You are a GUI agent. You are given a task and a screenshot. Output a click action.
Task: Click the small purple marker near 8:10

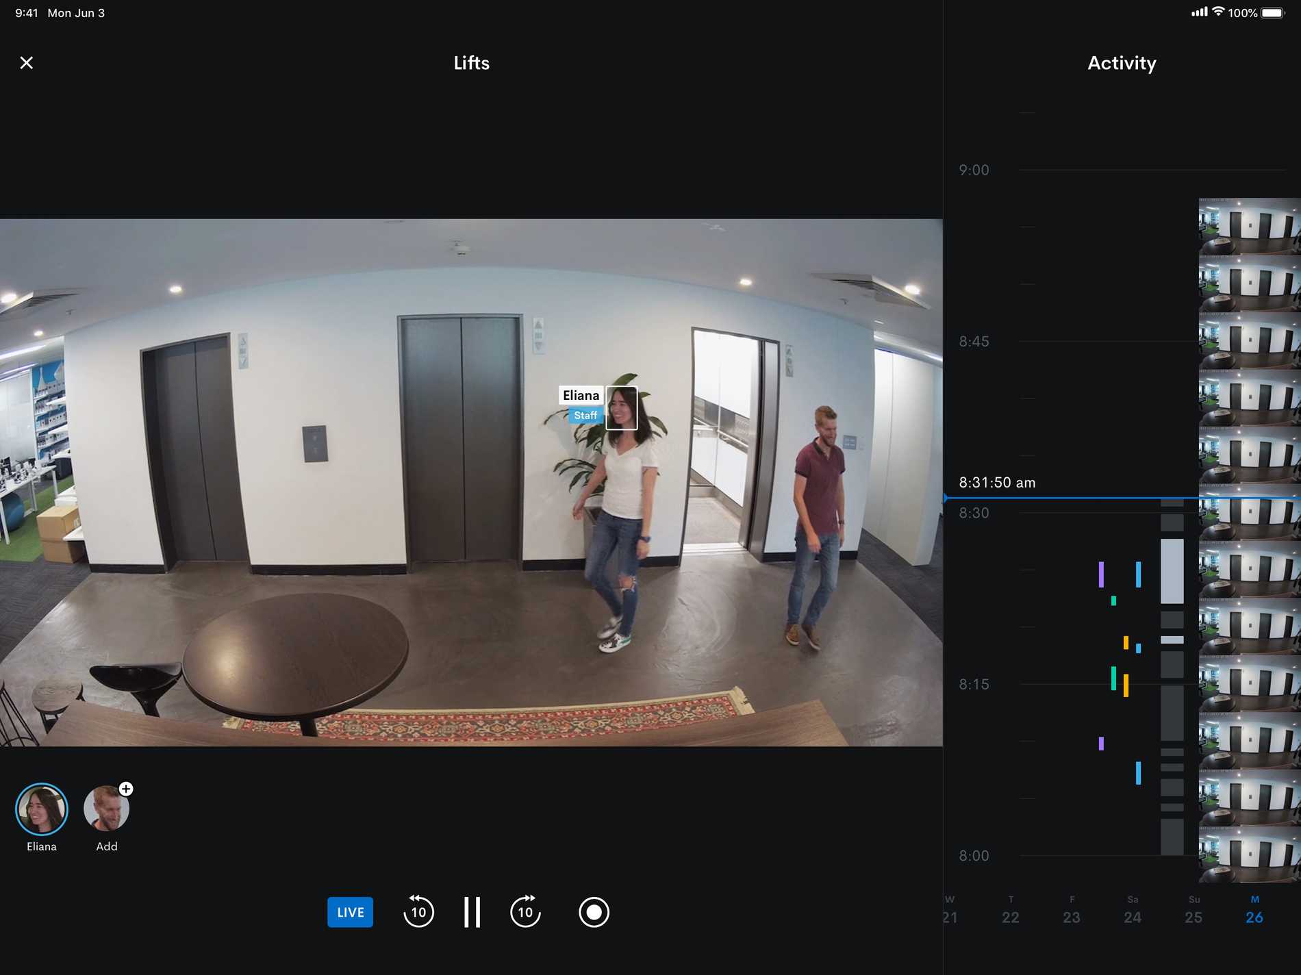coord(1101,744)
